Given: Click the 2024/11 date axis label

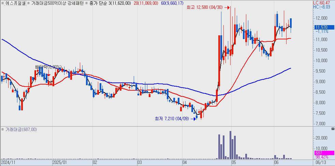Looking at the screenshot, I should pyautogui.click(x=8, y=163).
